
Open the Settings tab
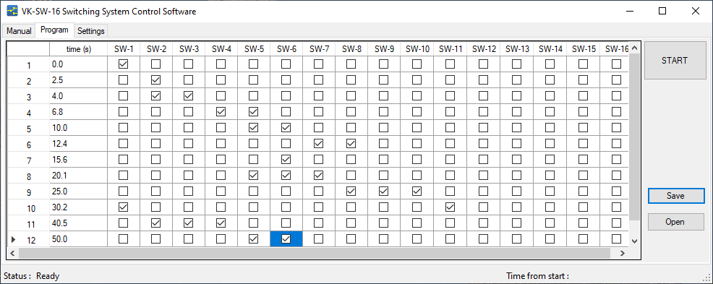pyautogui.click(x=91, y=31)
